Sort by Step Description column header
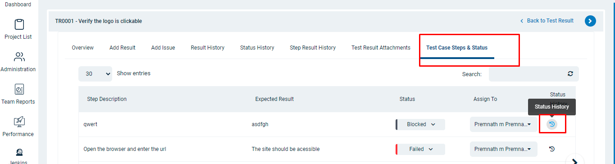Viewport: 615px width, 164px height. point(107,99)
